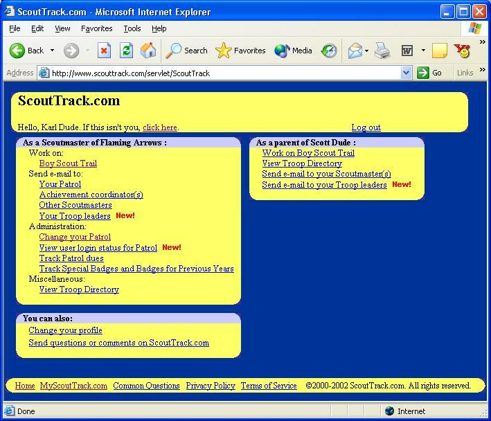Click the Windows flag logo
This screenshot has height=421, width=491.
point(474,28)
